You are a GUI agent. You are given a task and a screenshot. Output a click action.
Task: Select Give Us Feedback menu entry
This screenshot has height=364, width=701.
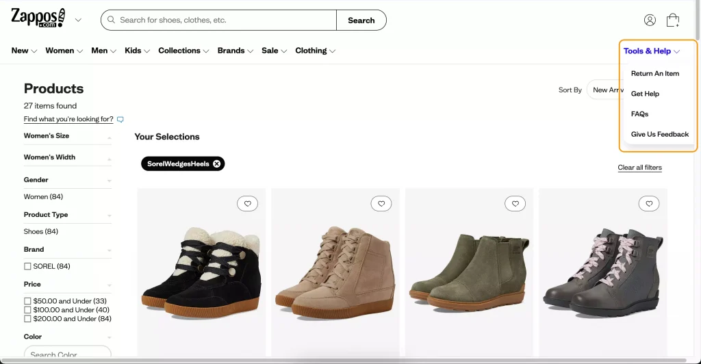[660, 134]
